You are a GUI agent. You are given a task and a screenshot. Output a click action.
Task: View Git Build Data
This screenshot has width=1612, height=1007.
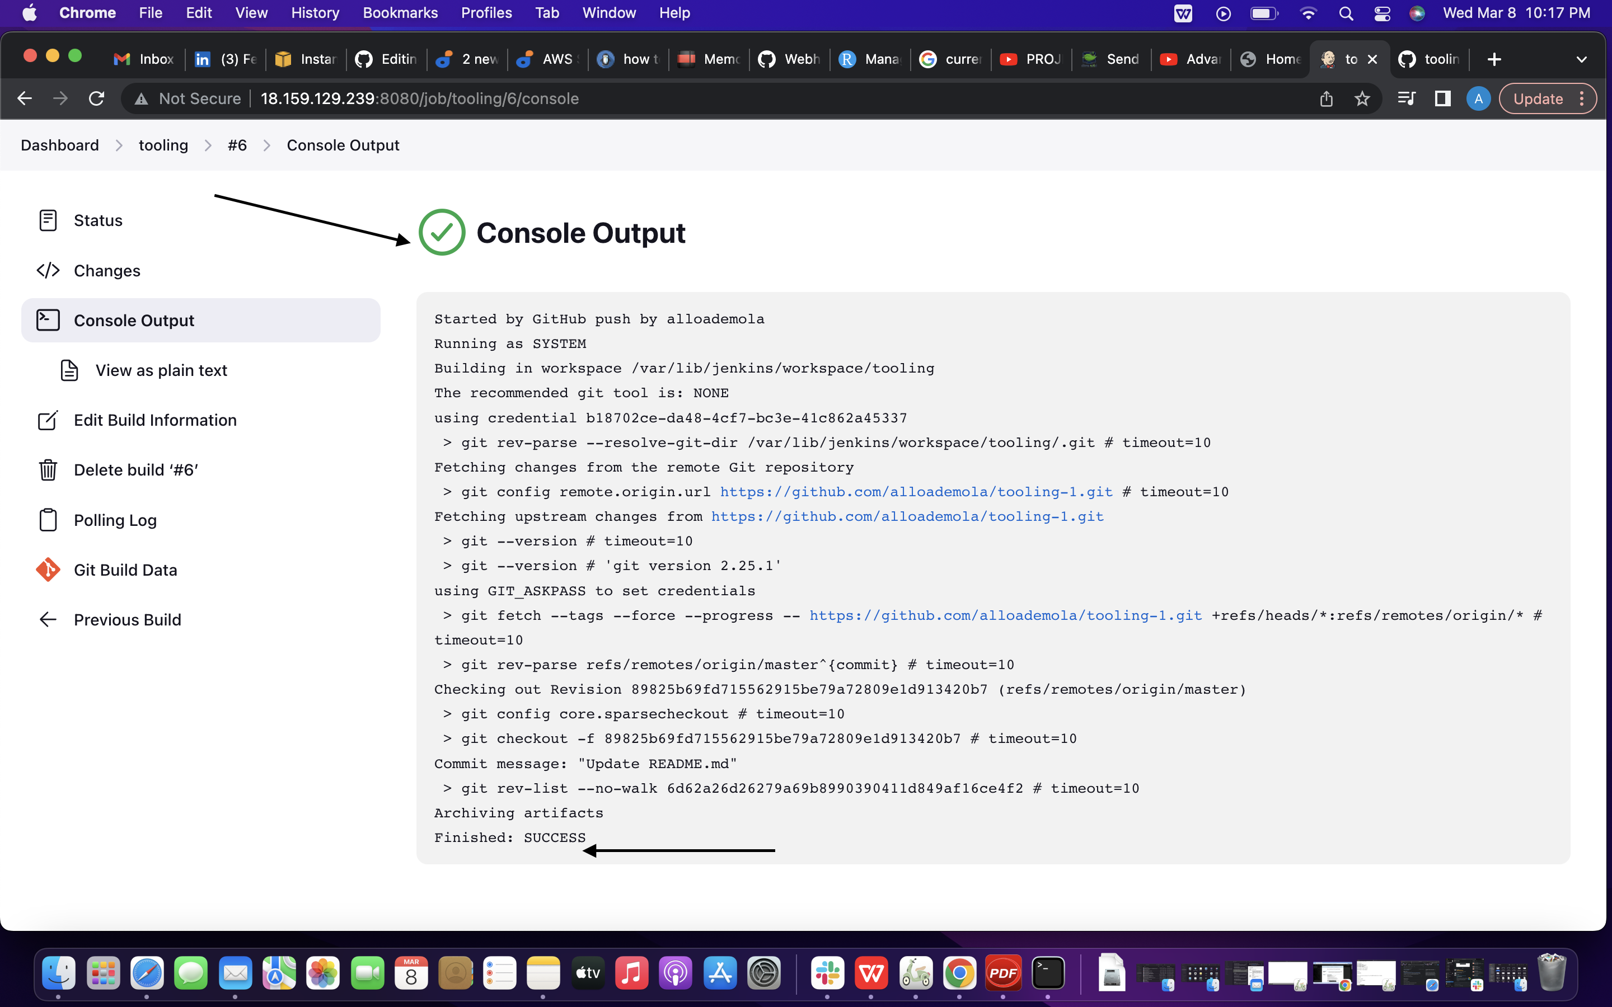coord(125,570)
